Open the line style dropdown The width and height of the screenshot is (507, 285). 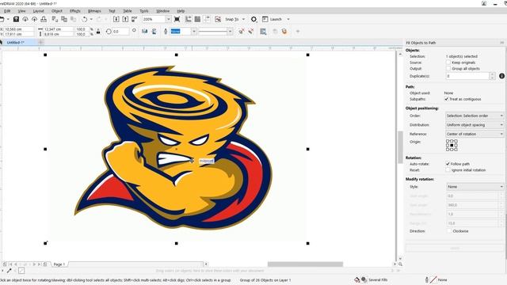(231, 32)
